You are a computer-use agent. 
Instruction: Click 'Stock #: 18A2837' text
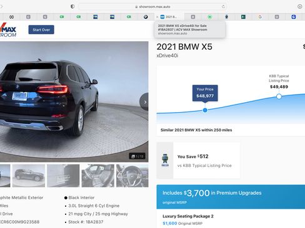[86, 222]
